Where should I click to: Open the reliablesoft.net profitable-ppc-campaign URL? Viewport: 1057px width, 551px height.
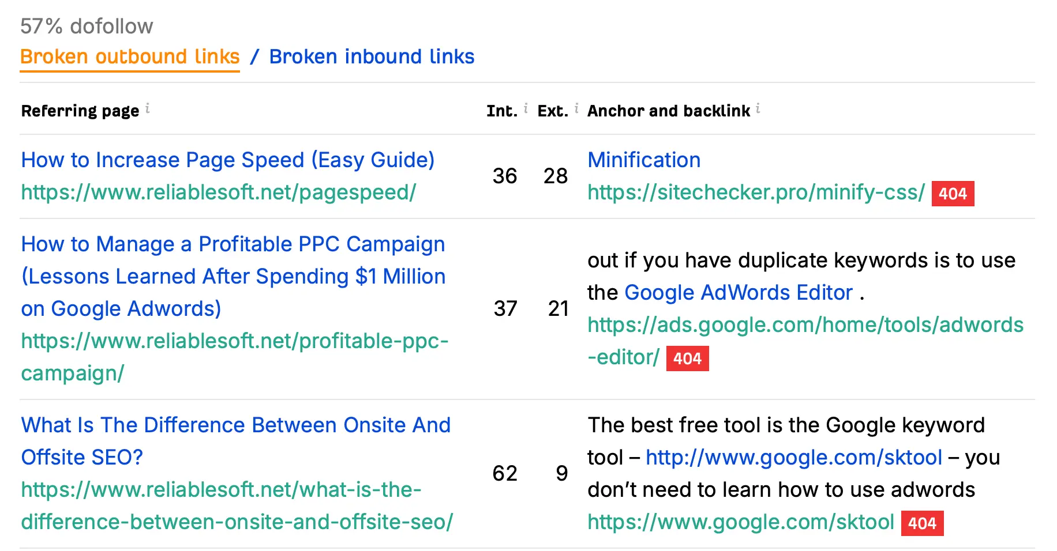click(x=234, y=341)
